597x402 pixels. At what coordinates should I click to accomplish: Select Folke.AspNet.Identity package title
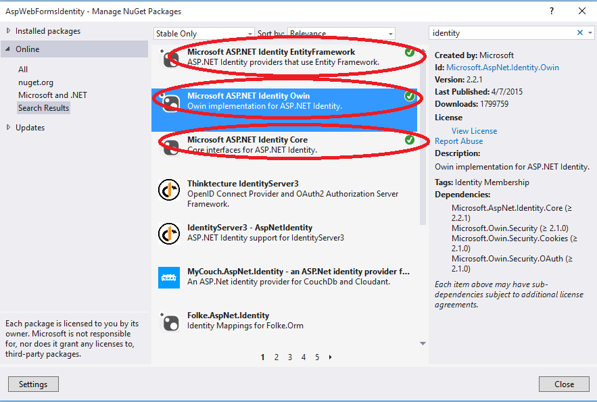(x=228, y=316)
